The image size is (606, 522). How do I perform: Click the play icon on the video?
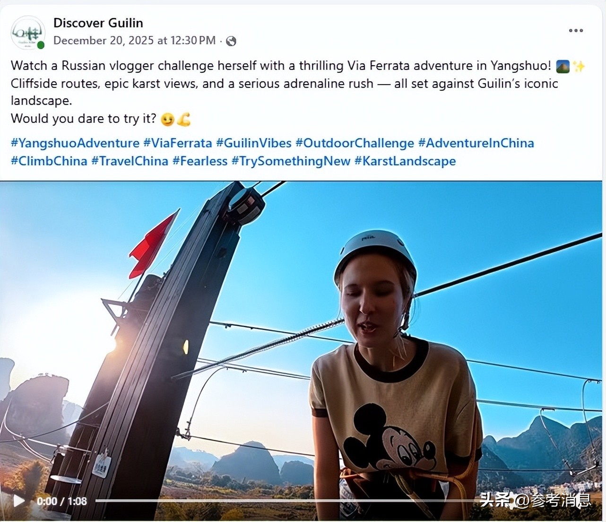[19, 500]
